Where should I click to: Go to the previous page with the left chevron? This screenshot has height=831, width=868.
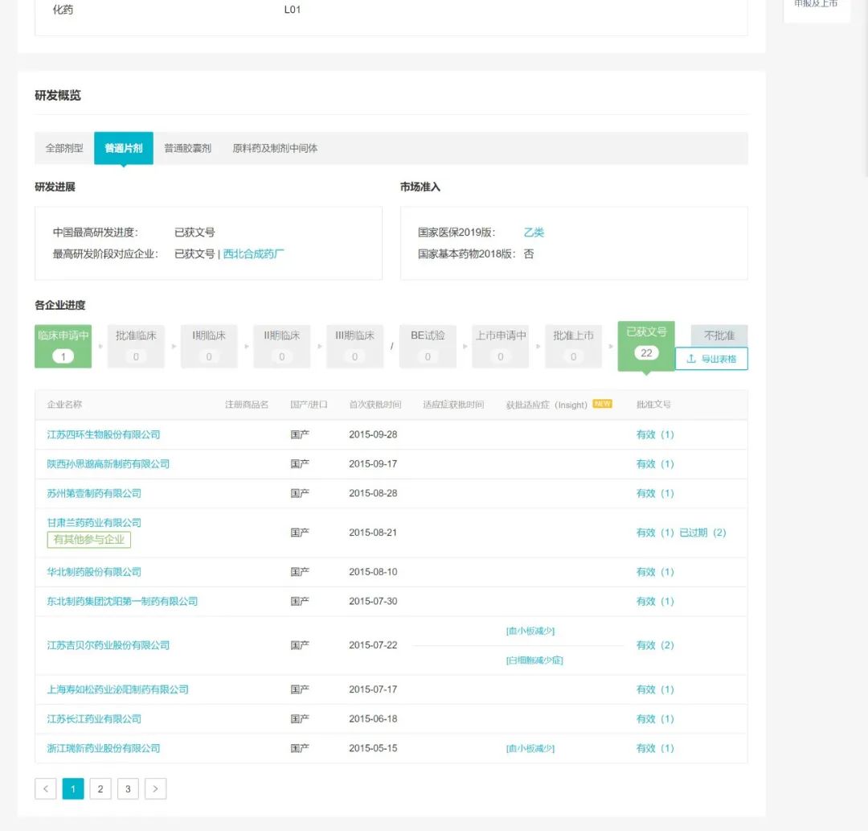(45, 788)
